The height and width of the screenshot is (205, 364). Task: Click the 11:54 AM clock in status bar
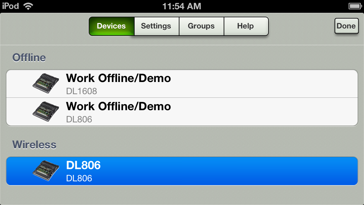click(x=182, y=6)
